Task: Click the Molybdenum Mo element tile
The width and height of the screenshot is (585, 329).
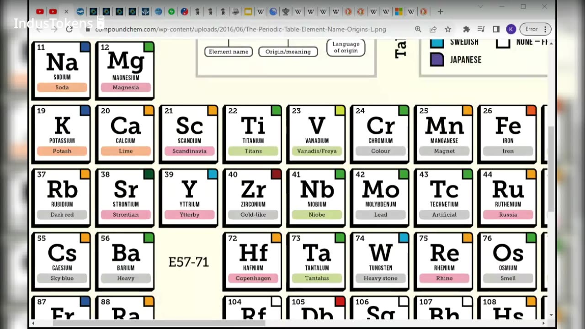Action: click(380, 198)
